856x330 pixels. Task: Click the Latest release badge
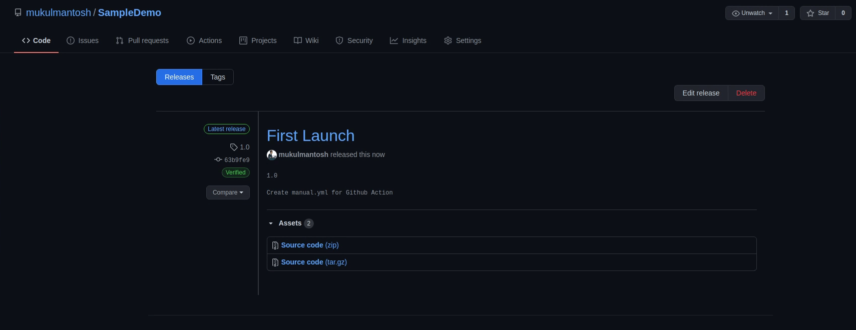pyautogui.click(x=227, y=129)
